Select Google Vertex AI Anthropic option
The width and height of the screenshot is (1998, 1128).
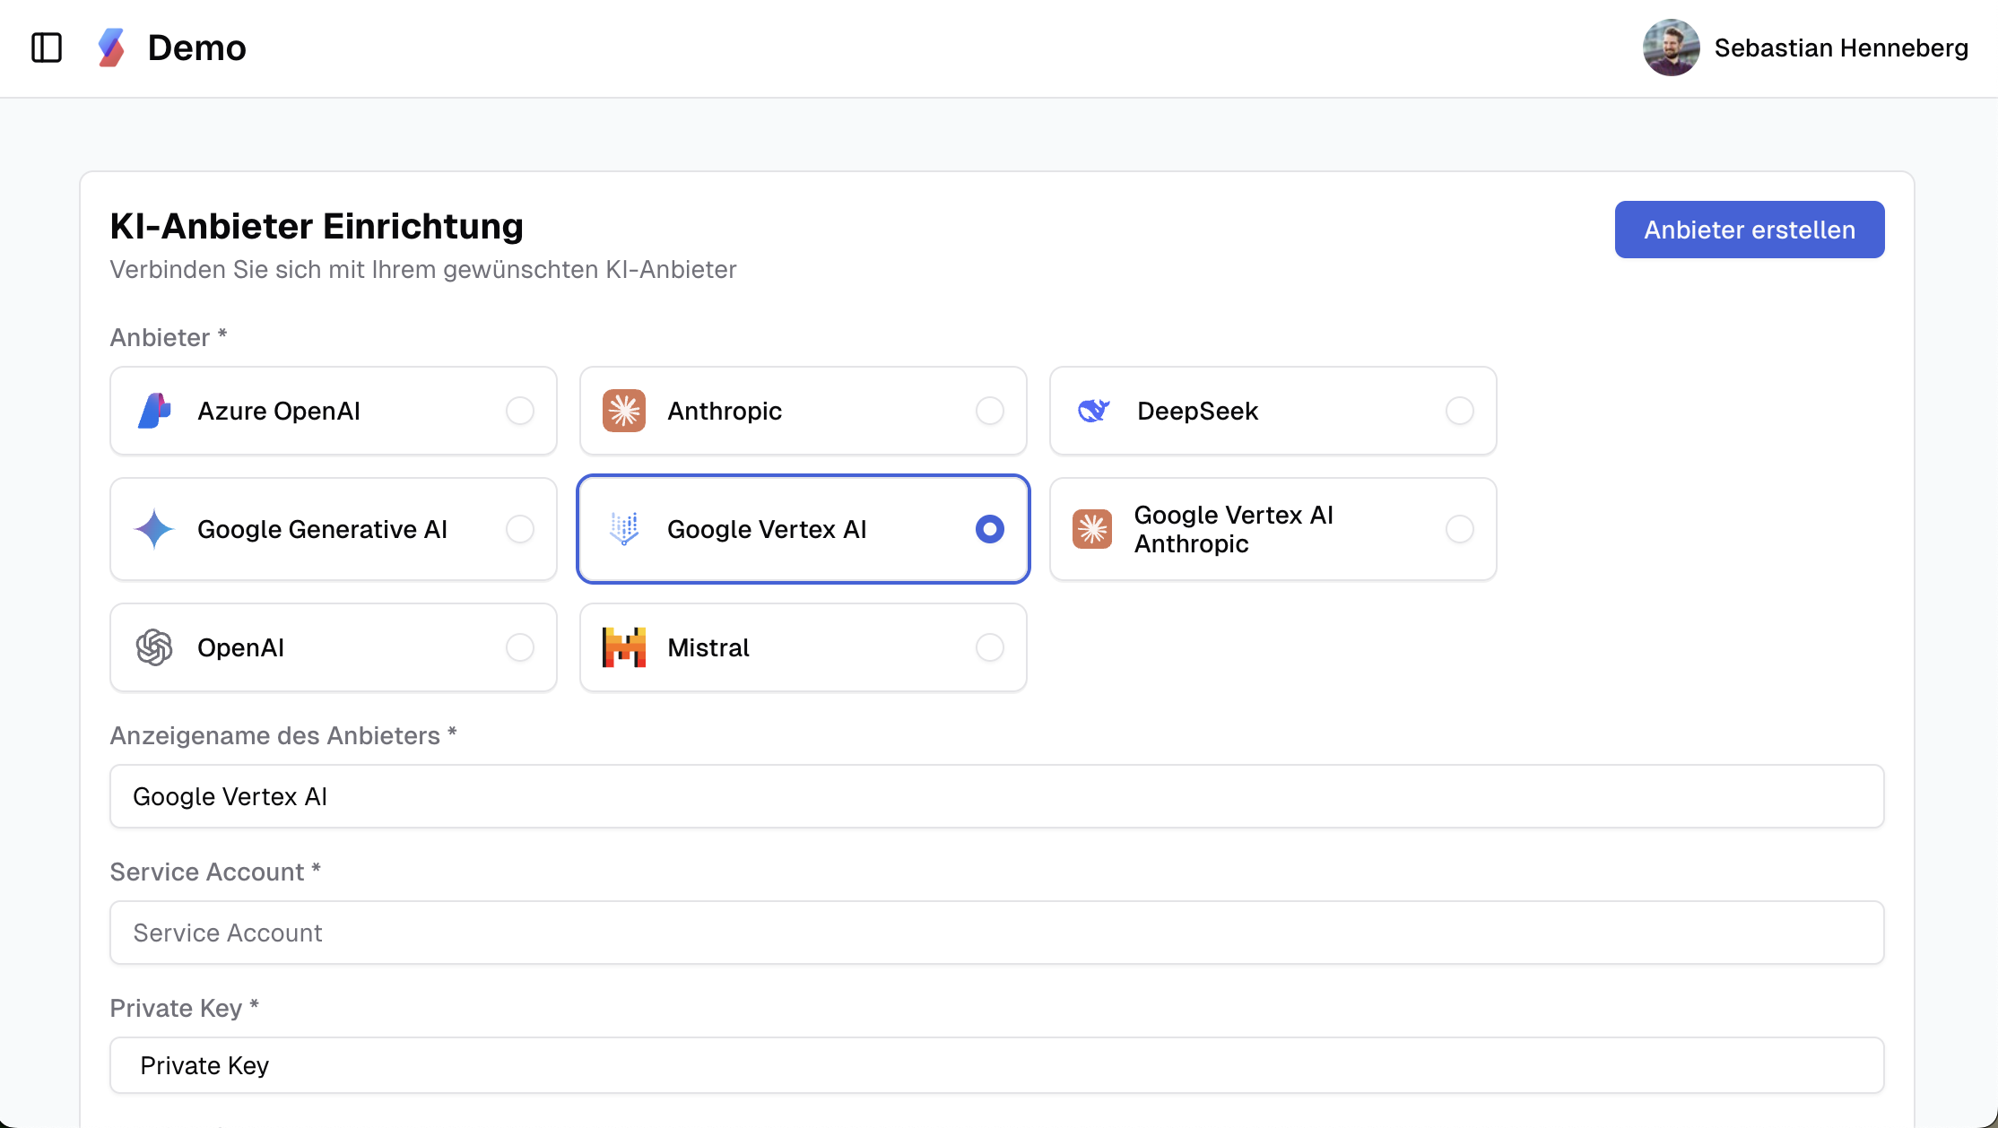pyautogui.click(x=1459, y=529)
